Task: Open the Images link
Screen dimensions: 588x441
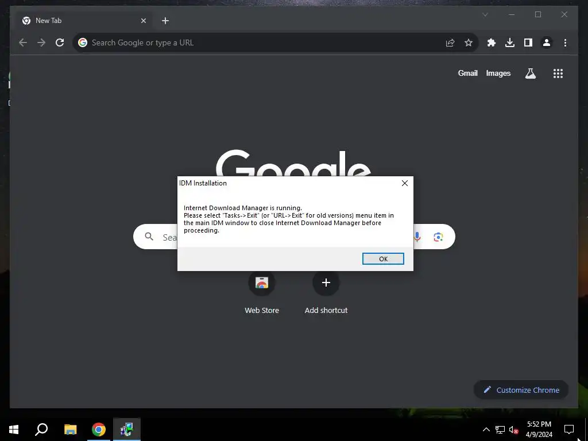Action: point(498,73)
